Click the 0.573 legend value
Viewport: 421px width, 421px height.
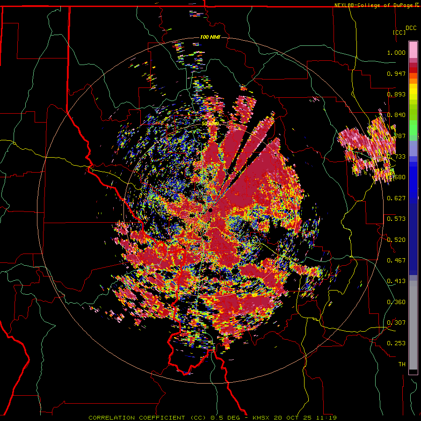click(396, 219)
